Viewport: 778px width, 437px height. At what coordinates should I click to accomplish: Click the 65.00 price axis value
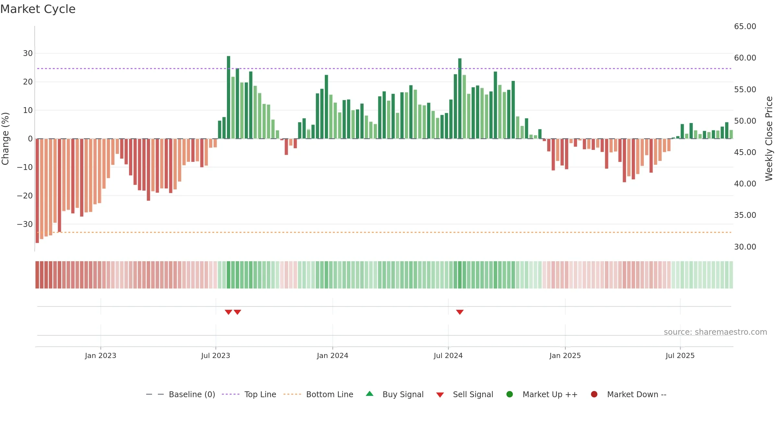pyautogui.click(x=745, y=27)
